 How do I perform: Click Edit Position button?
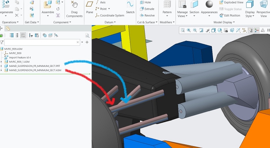click(230, 15)
